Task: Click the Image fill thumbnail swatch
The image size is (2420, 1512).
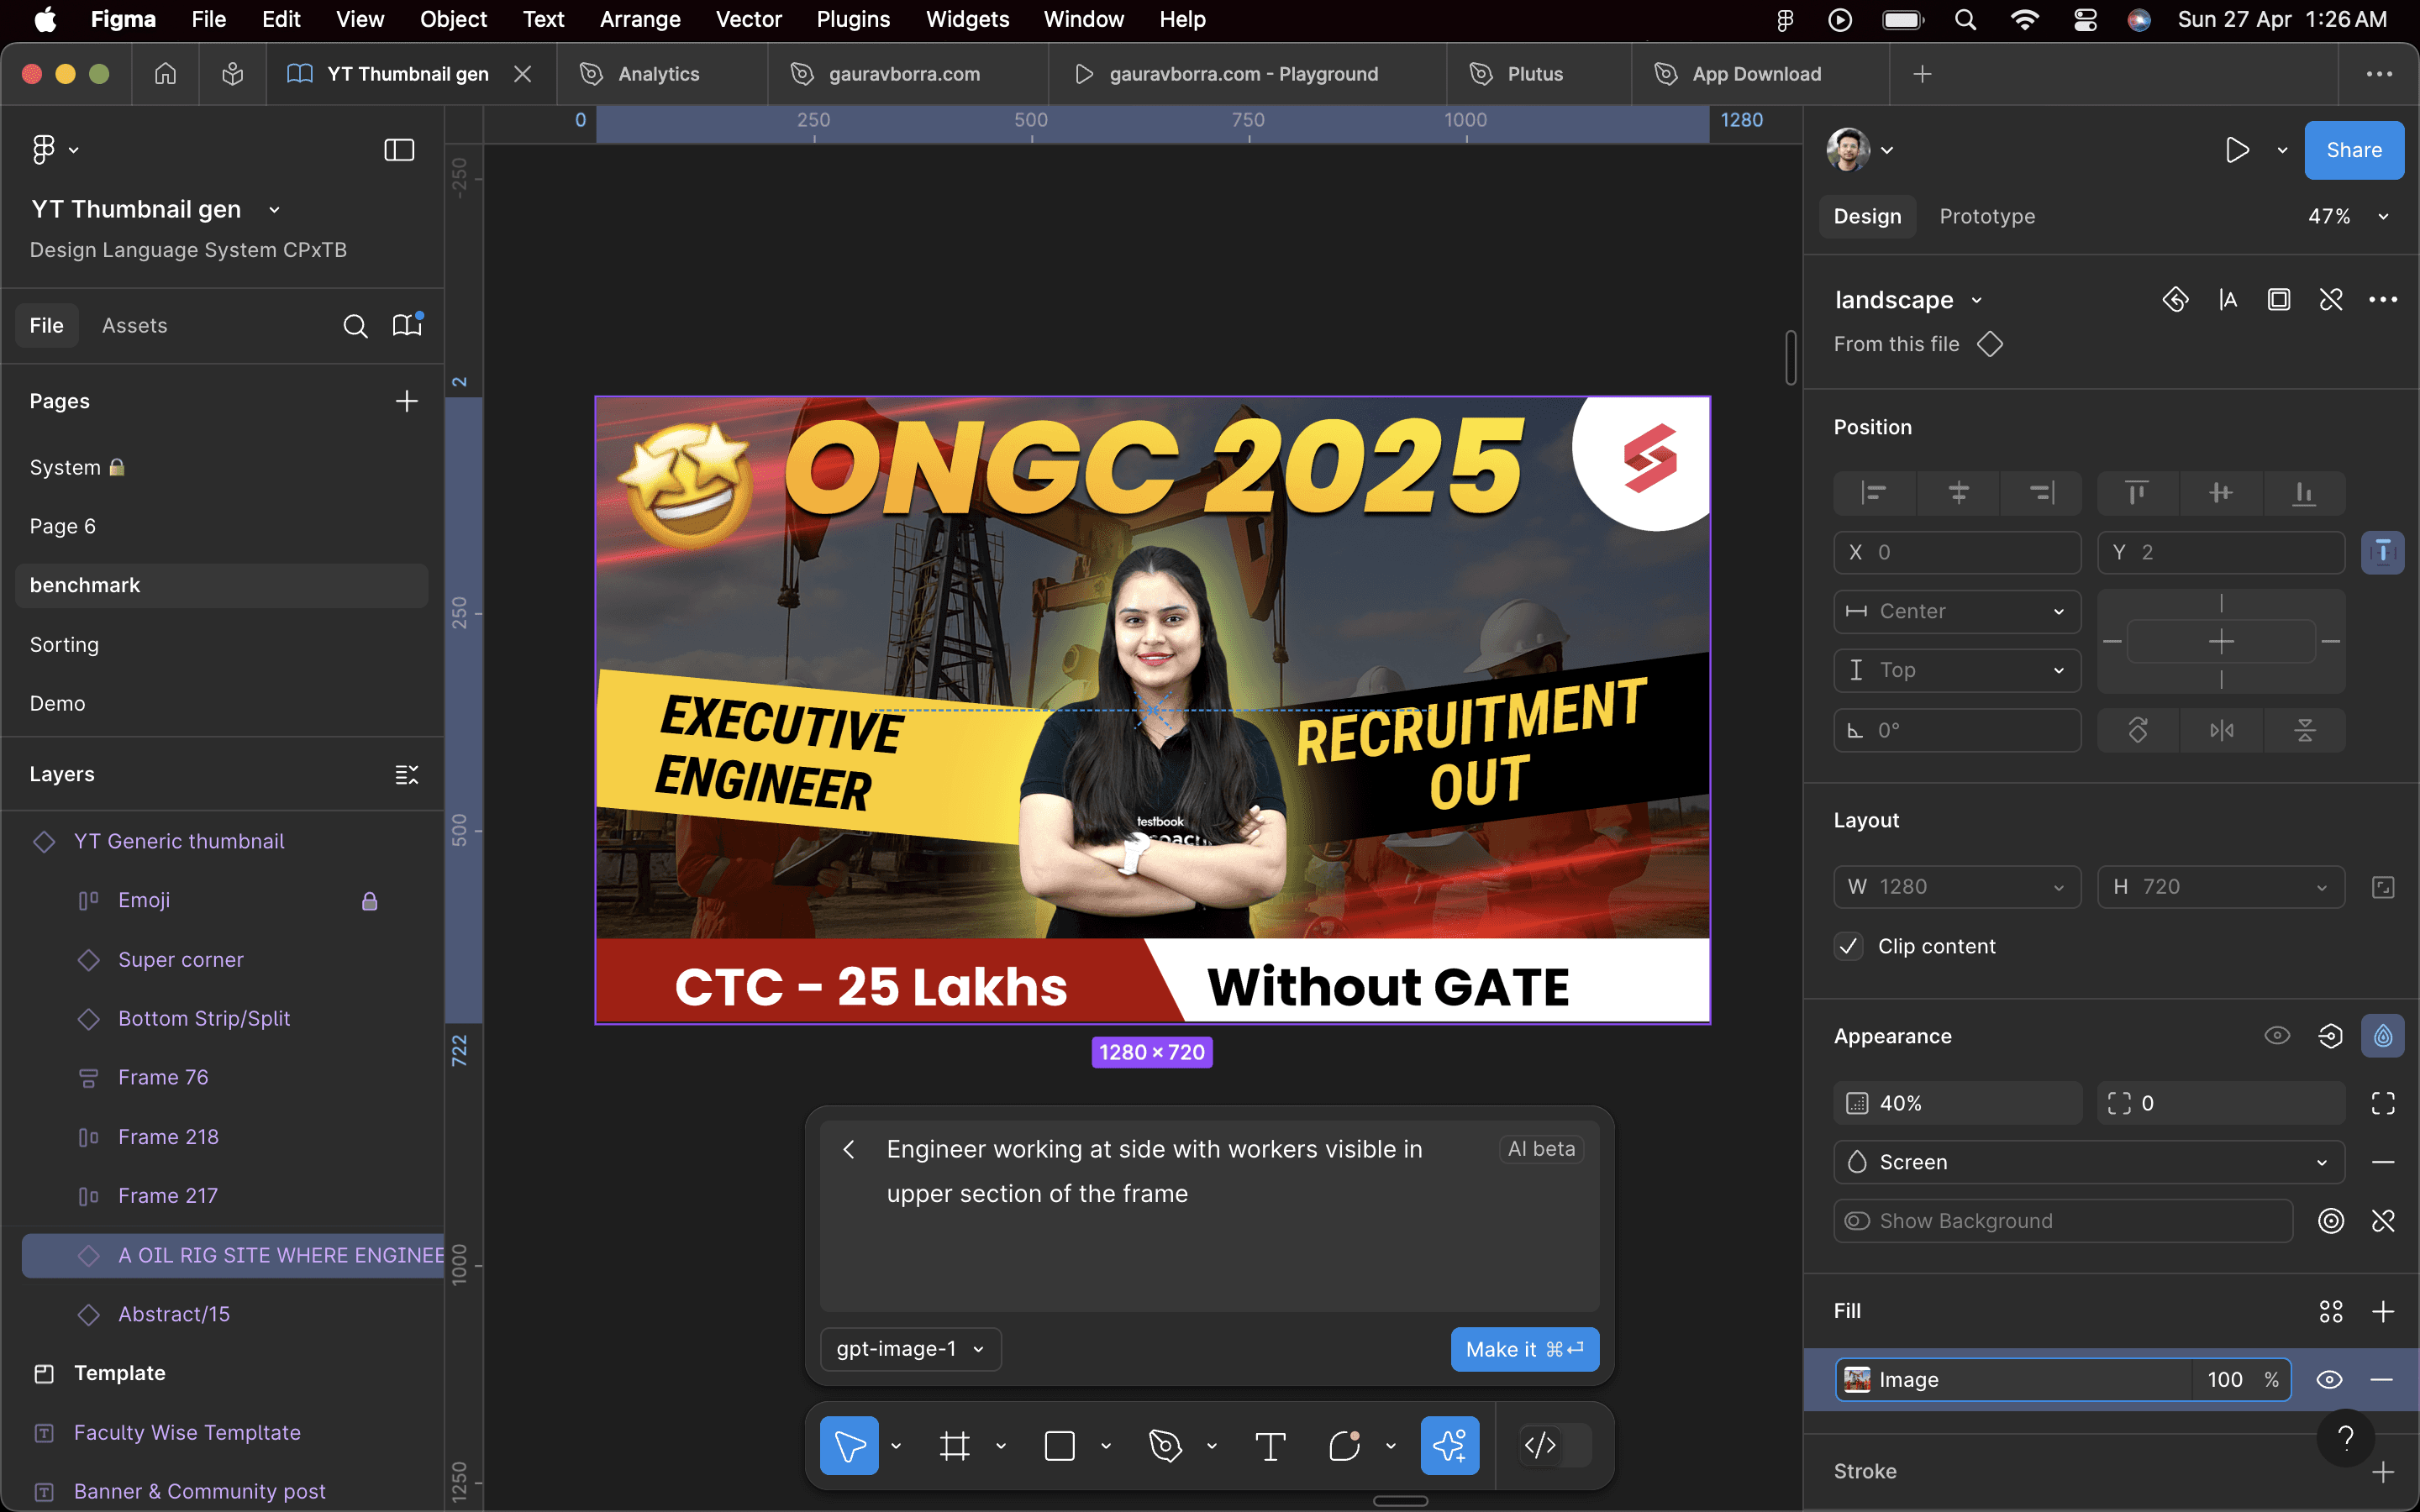Action: click(x=1857, y=1380)
